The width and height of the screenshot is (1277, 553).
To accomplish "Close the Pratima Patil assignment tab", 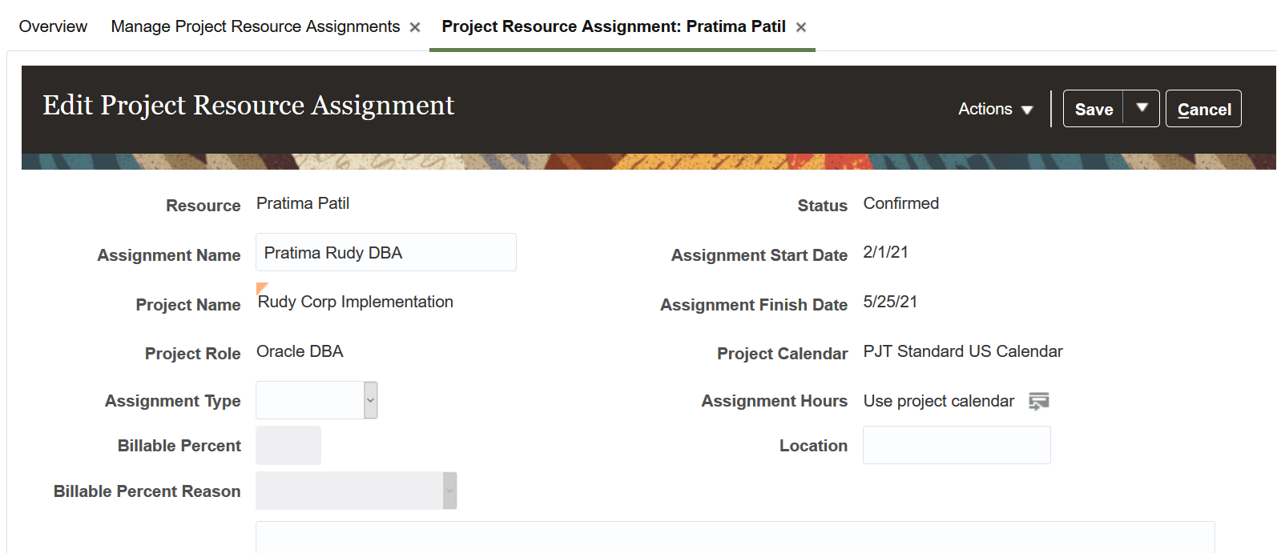I will coord(801,27).
